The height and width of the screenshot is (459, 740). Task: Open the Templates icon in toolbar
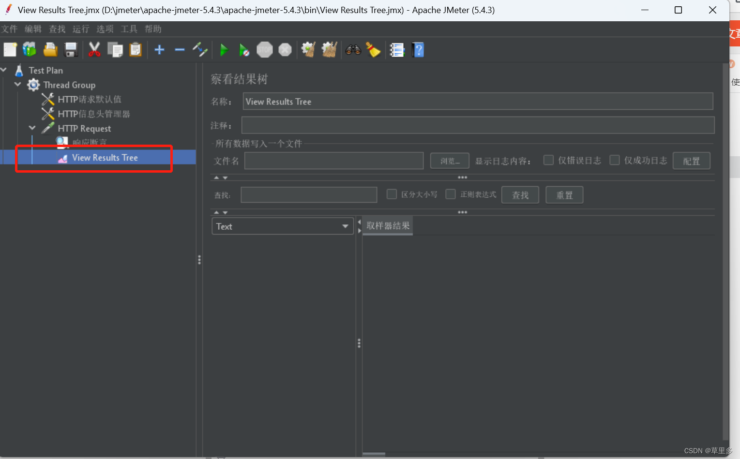coord(30,49)
